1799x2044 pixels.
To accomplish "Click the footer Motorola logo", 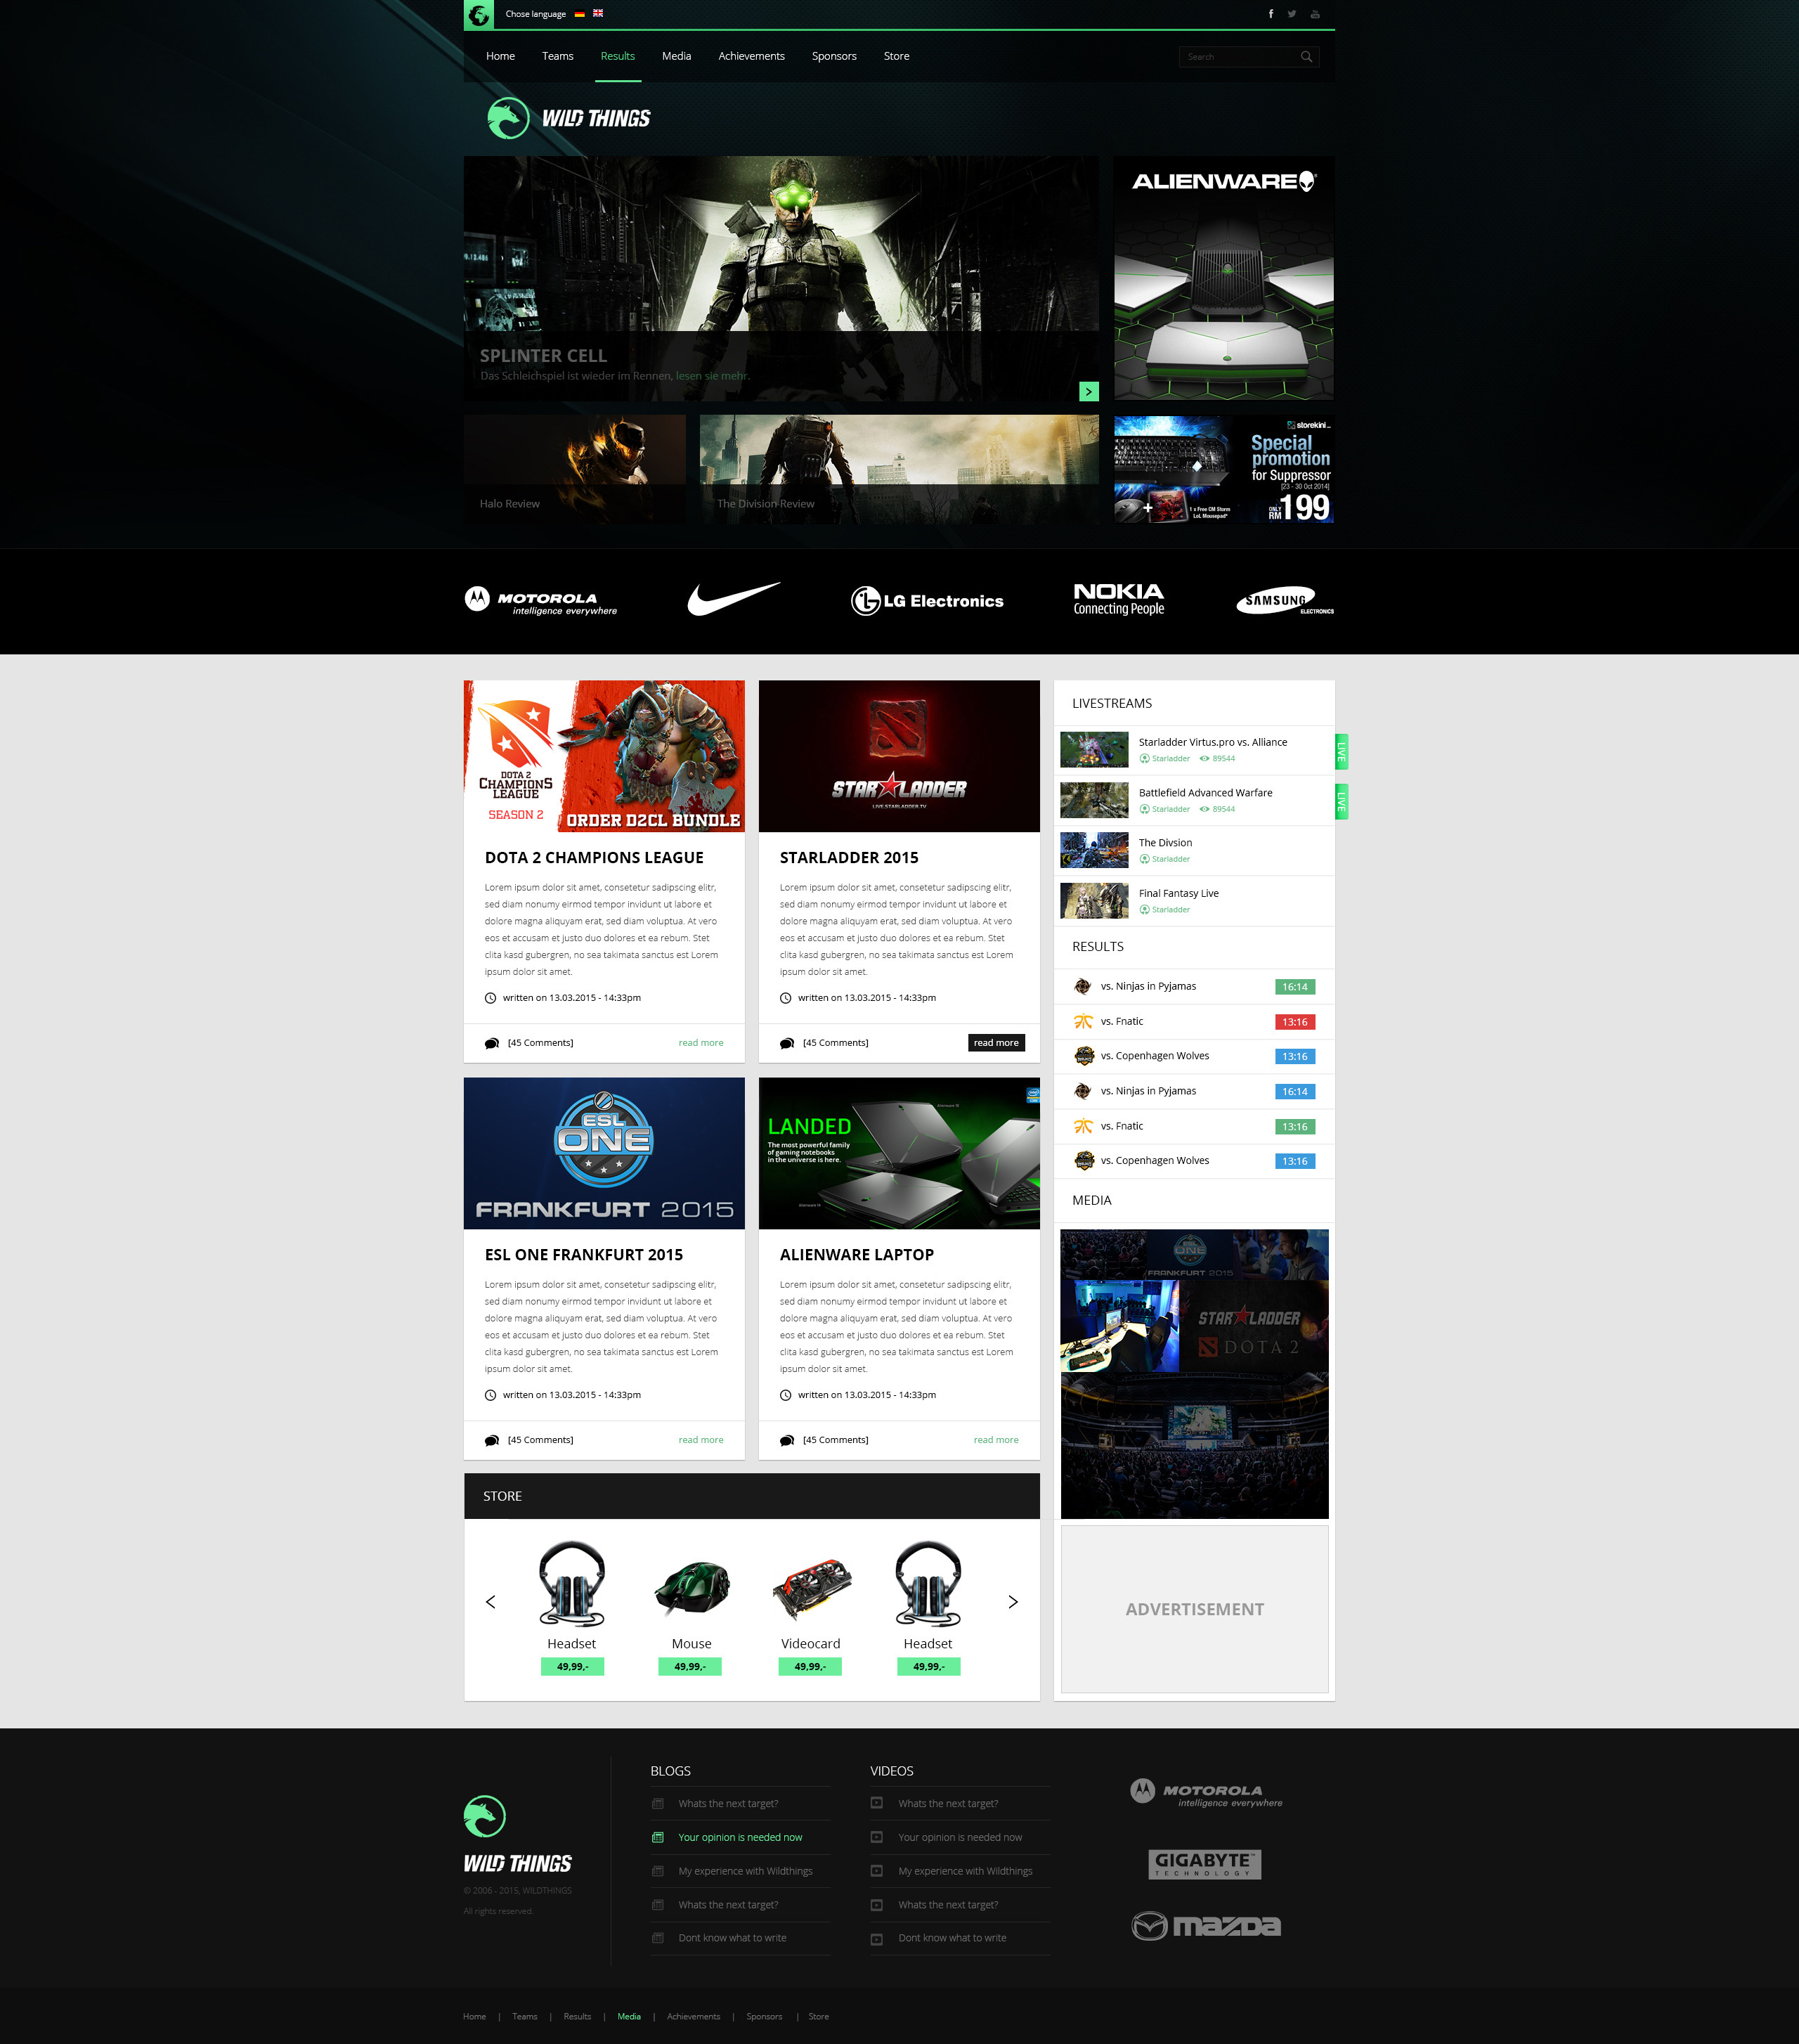I will (1206, 1793).
